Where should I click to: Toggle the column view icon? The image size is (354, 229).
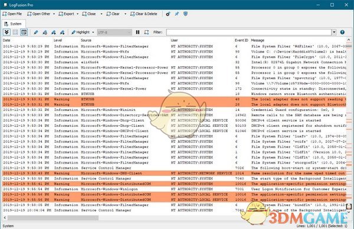(24, 32)
